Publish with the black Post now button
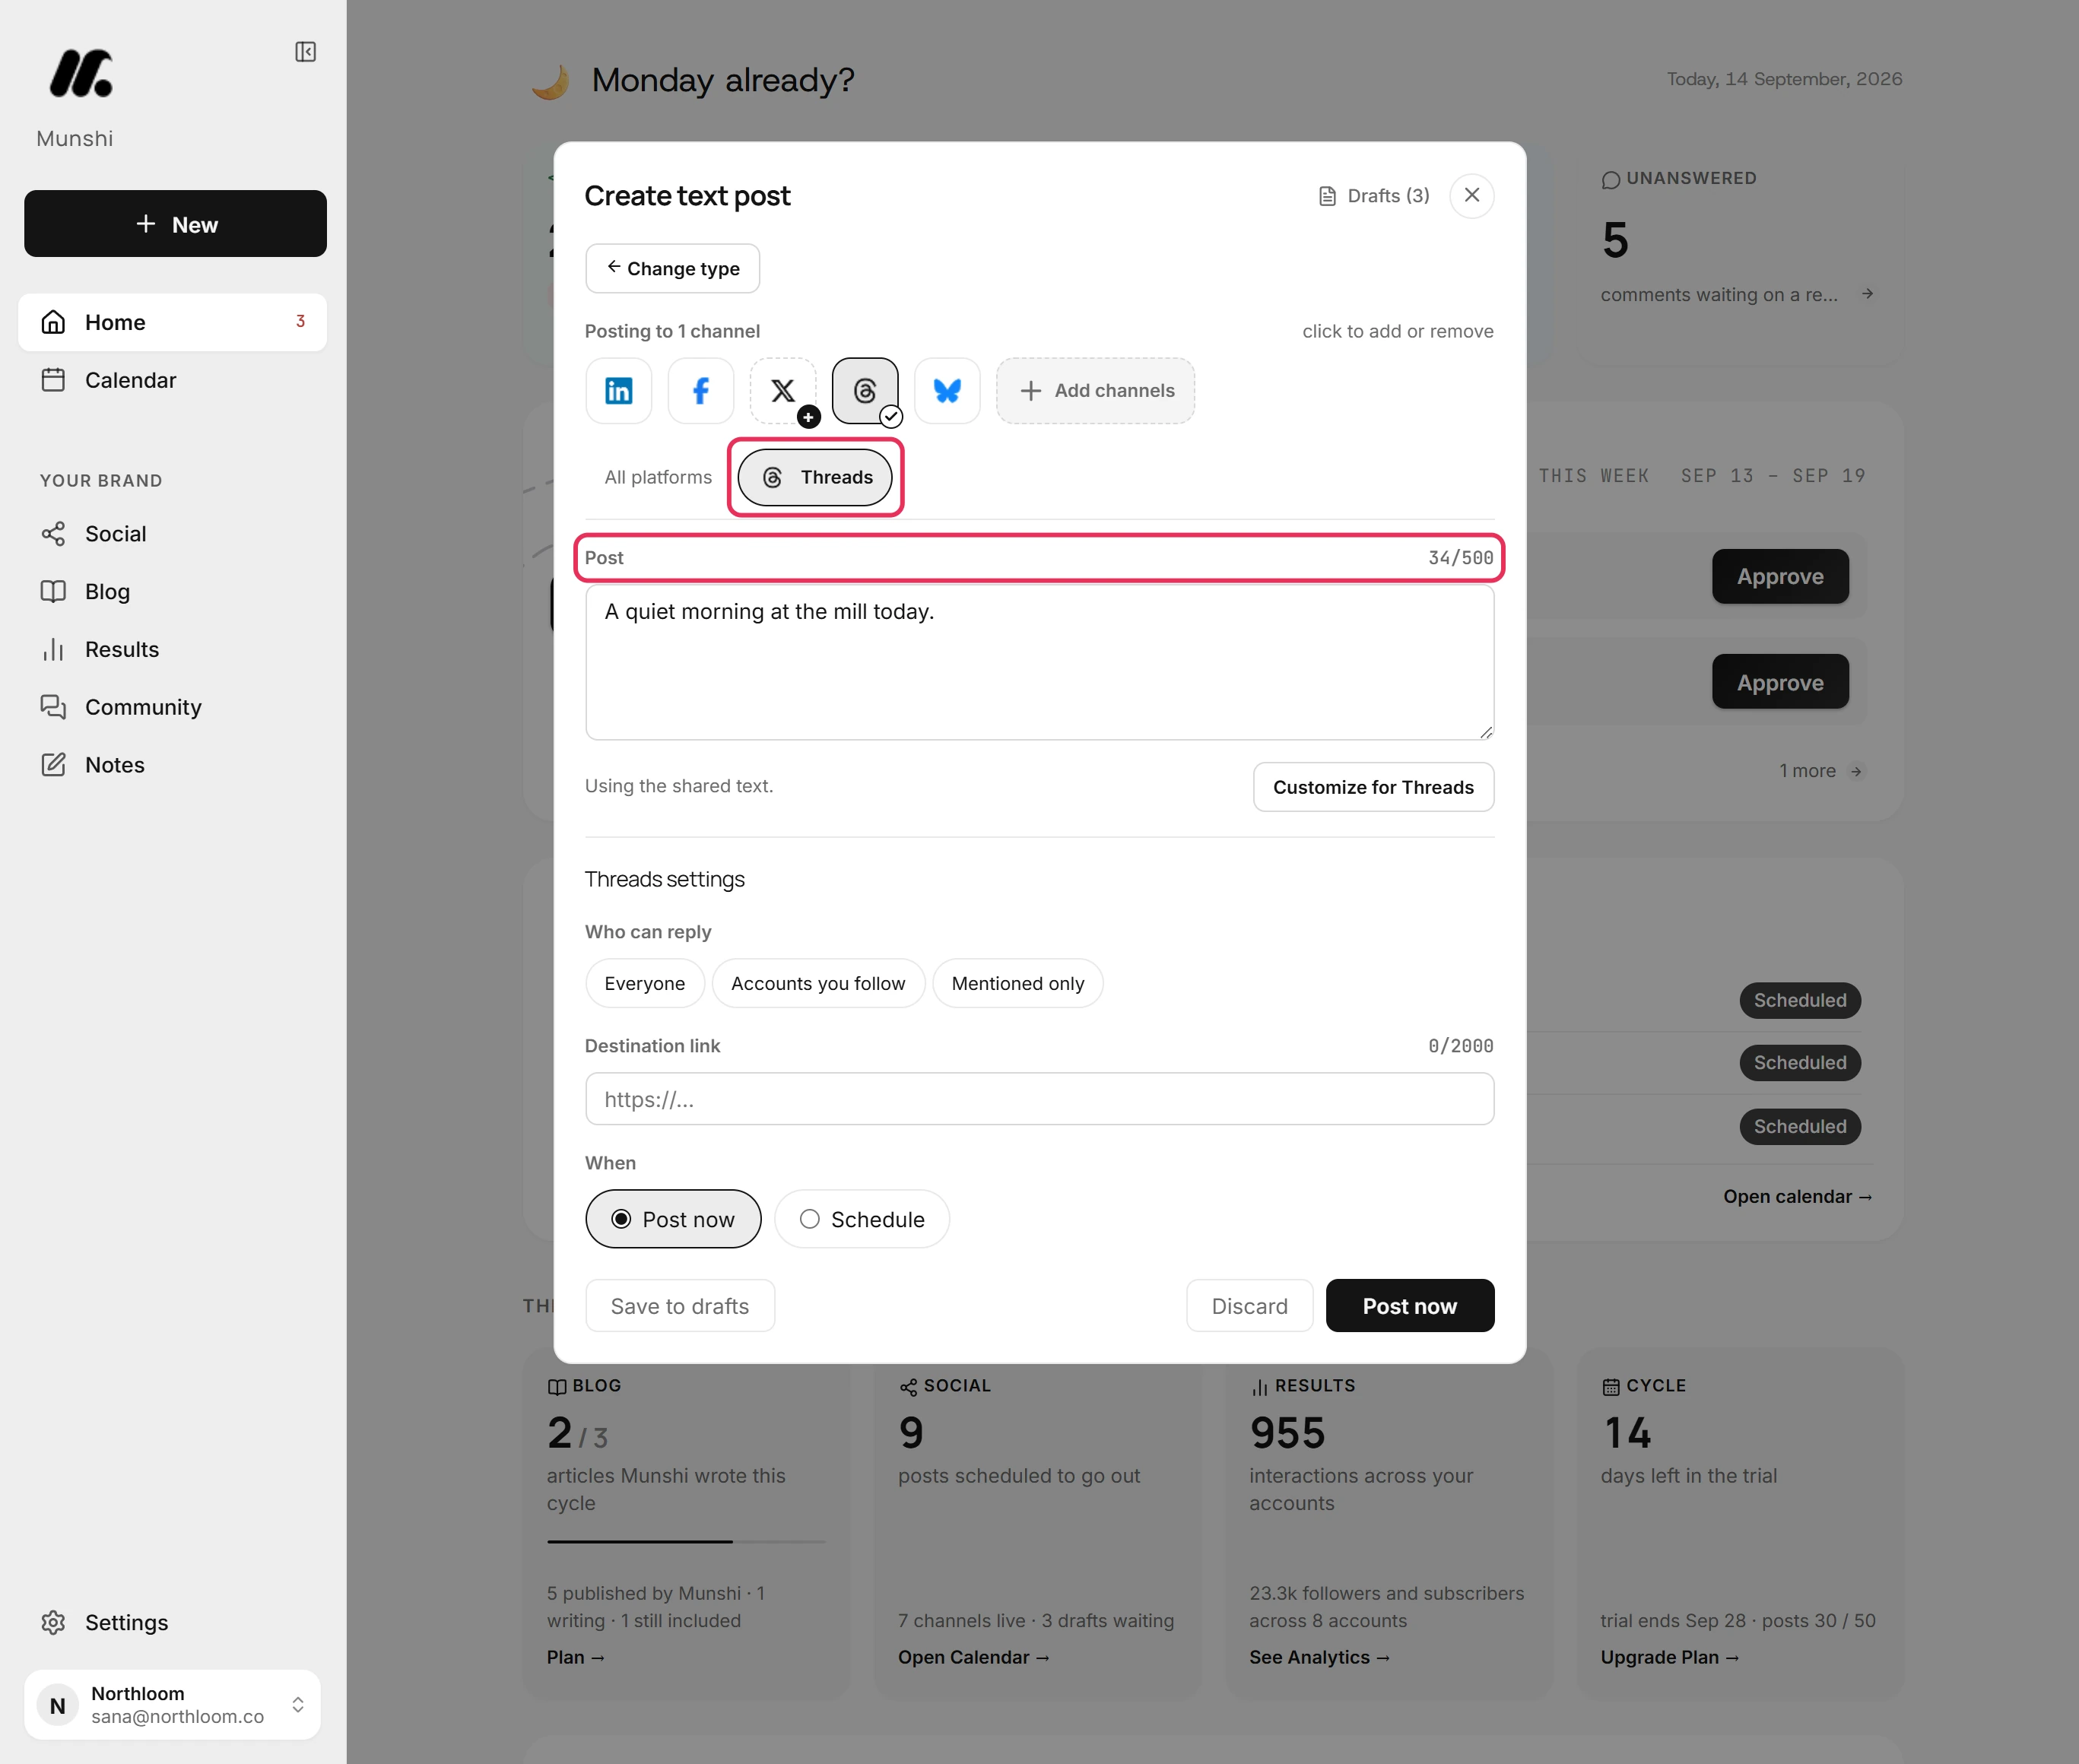The image size is (2079, 1764). pyautogui.click(x=1410, y=1306)
